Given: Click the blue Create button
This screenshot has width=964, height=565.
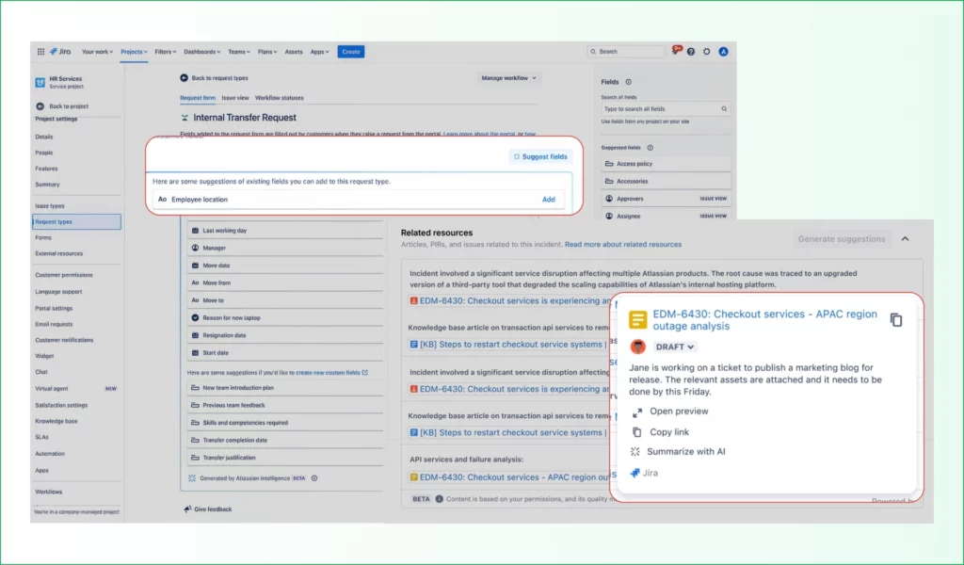Looking at the screenshot, I should (351, 52).
